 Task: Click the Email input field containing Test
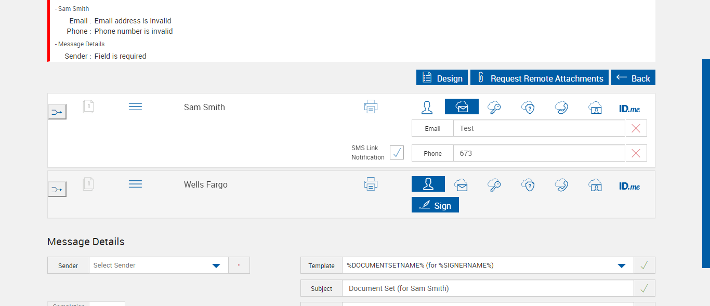[x=538, y=128]
